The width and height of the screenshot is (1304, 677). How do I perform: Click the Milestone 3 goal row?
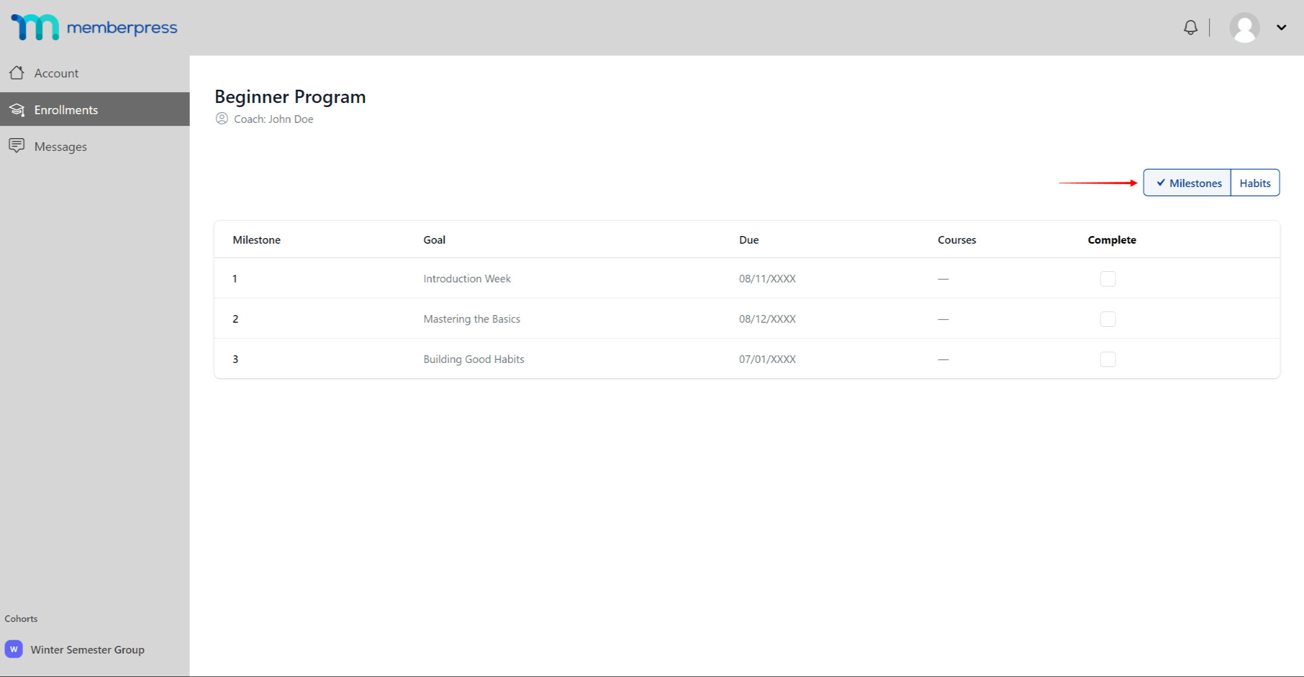pos(473,359)
